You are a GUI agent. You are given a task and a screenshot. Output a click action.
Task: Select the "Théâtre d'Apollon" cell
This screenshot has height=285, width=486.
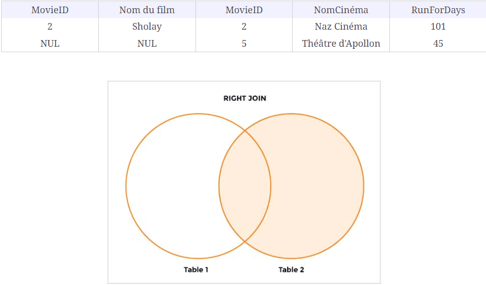(341, 43)
